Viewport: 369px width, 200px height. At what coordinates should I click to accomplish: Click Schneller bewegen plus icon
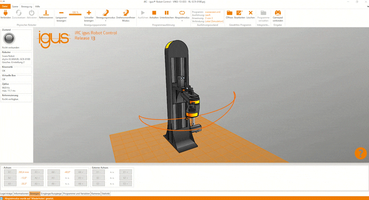[89, 13]
